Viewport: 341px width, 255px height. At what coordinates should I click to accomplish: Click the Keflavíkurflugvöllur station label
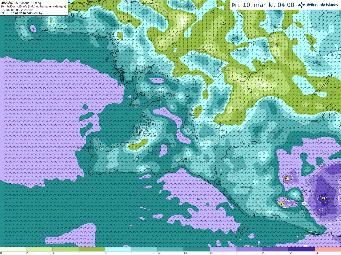tap(87, 148)
